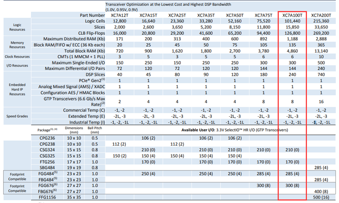The height and width of the screenshot is (203, 339).
Task: Click the FFG1156 package name
Action: pyautogui.click(x=47, y=197)
